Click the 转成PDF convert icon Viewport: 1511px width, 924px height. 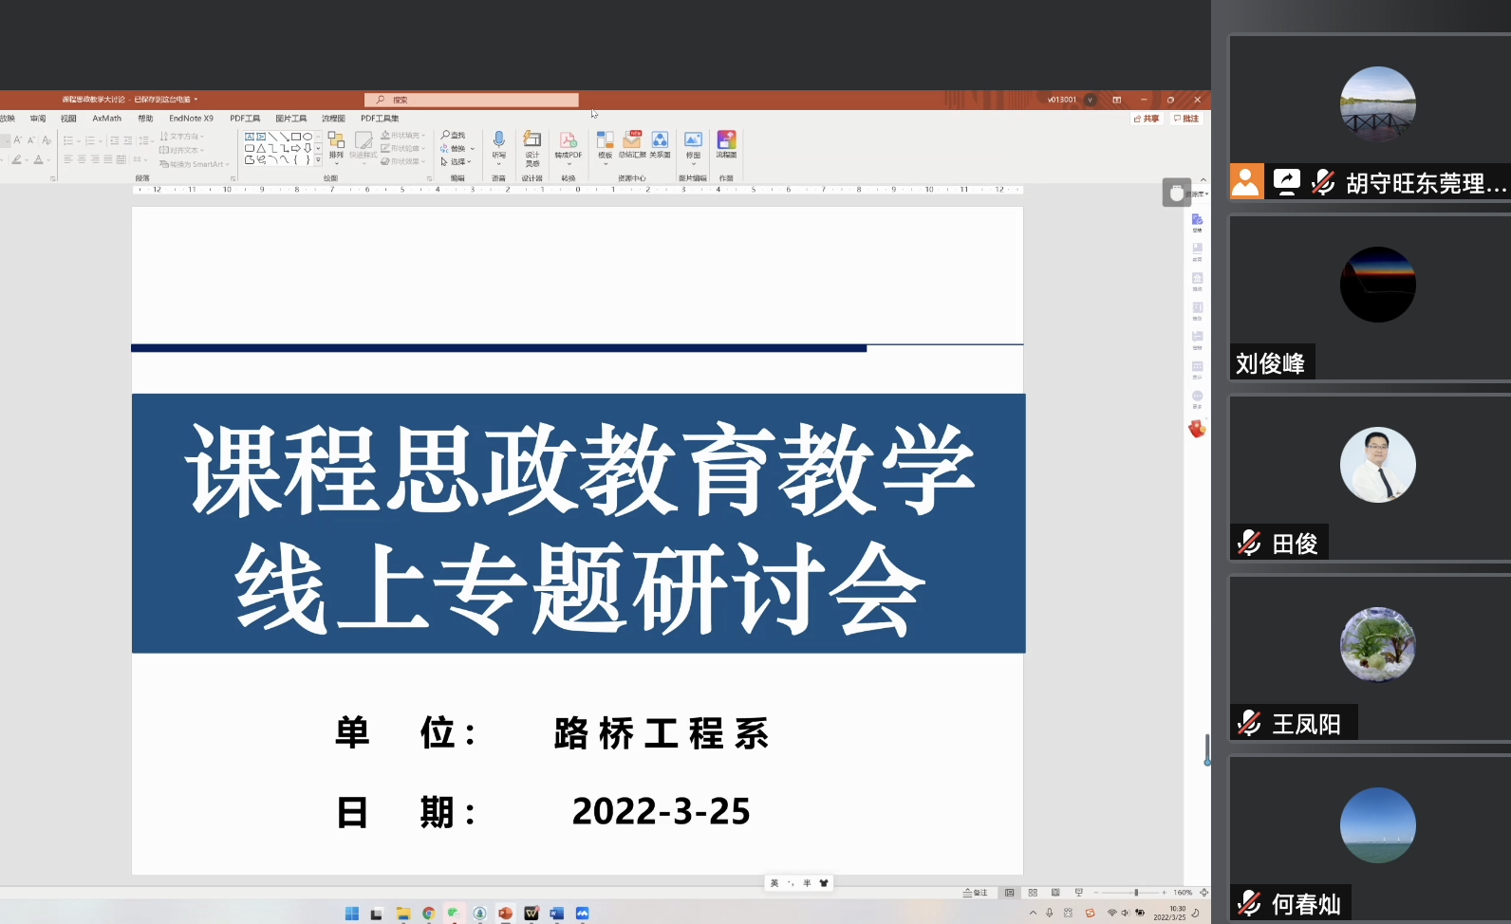(x=568, y=144)
